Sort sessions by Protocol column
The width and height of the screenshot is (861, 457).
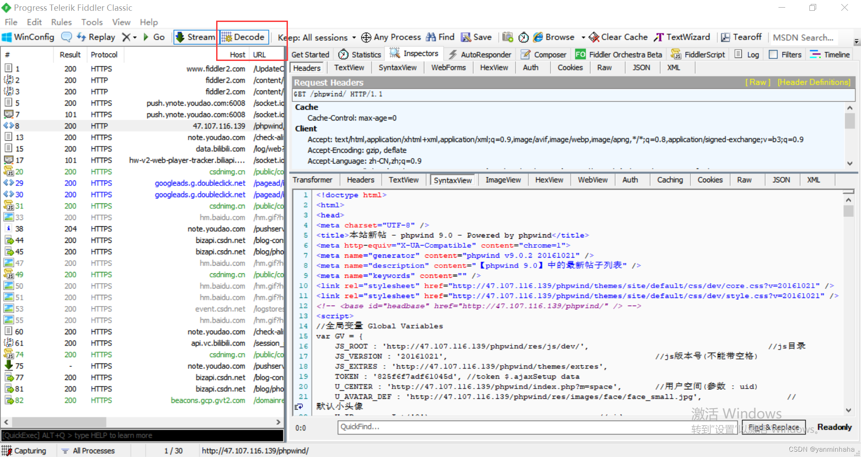click(104, 55)
